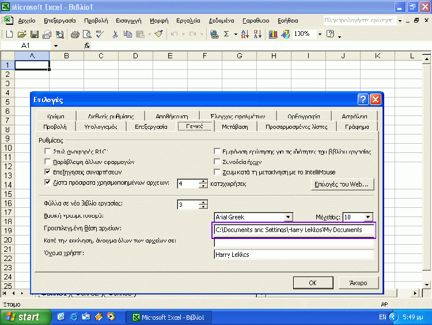Click the startup folder input field

tap(294, 242)
